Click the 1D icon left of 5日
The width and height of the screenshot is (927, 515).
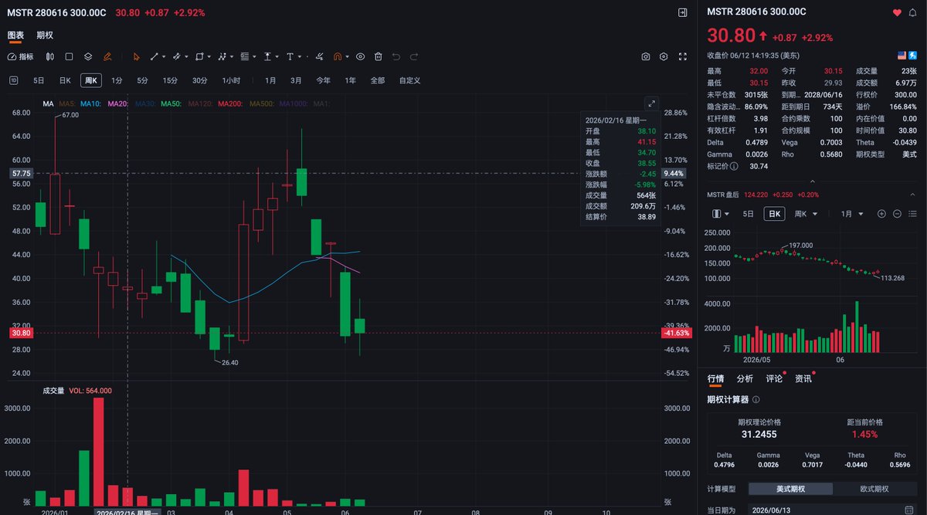(14, 80)
